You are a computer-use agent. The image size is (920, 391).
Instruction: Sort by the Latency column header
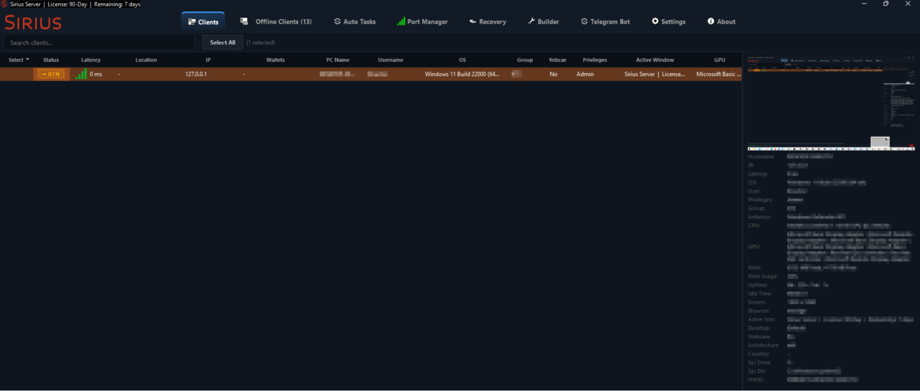[91, 60]
